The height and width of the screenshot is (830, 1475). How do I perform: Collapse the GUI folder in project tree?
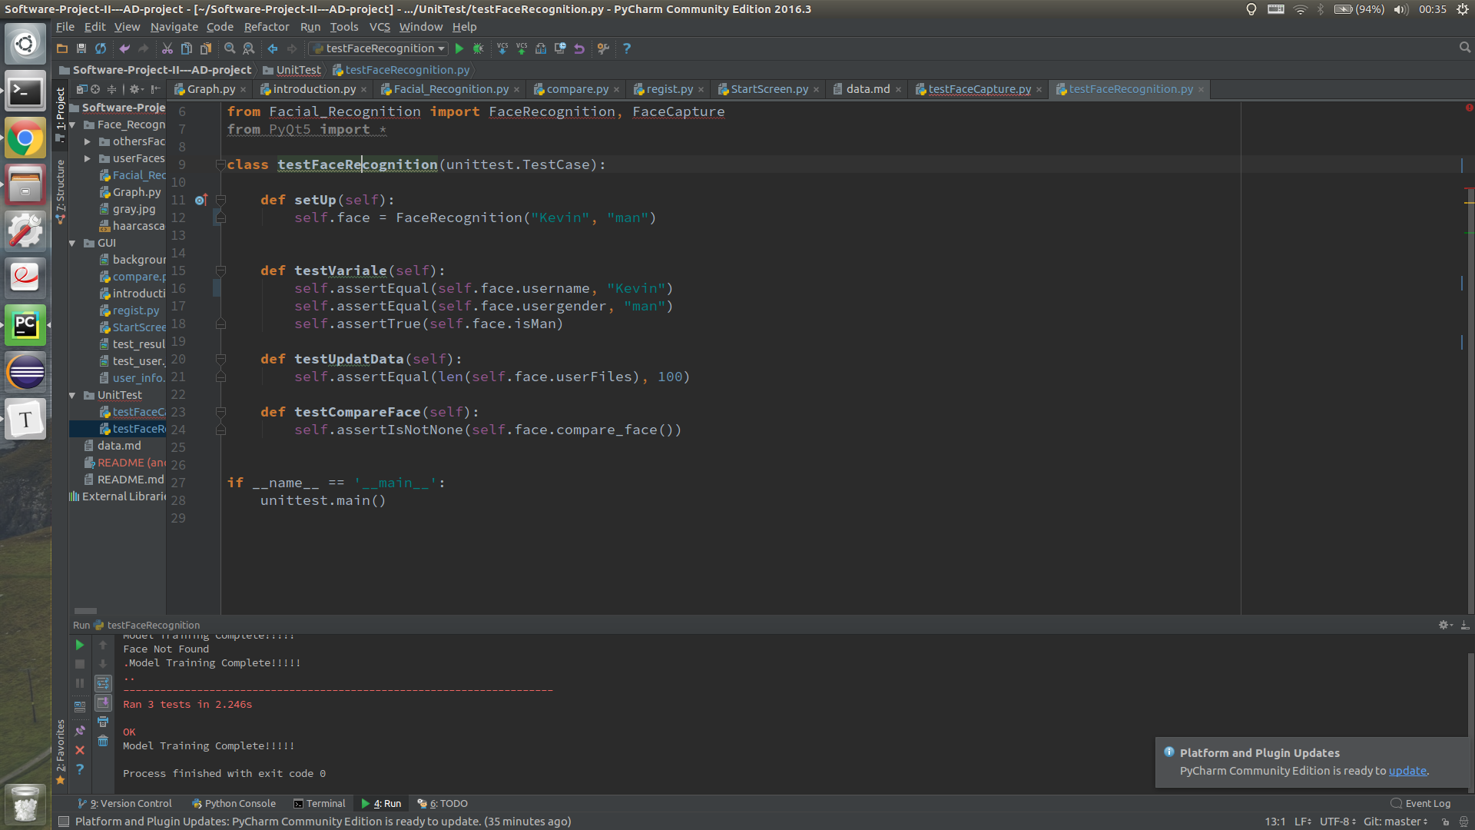[x=73, y=243]
